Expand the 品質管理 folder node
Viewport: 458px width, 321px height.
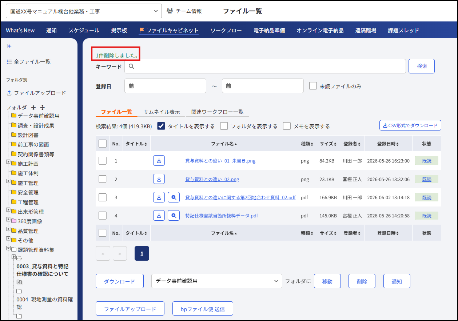(x=8, y=229)
